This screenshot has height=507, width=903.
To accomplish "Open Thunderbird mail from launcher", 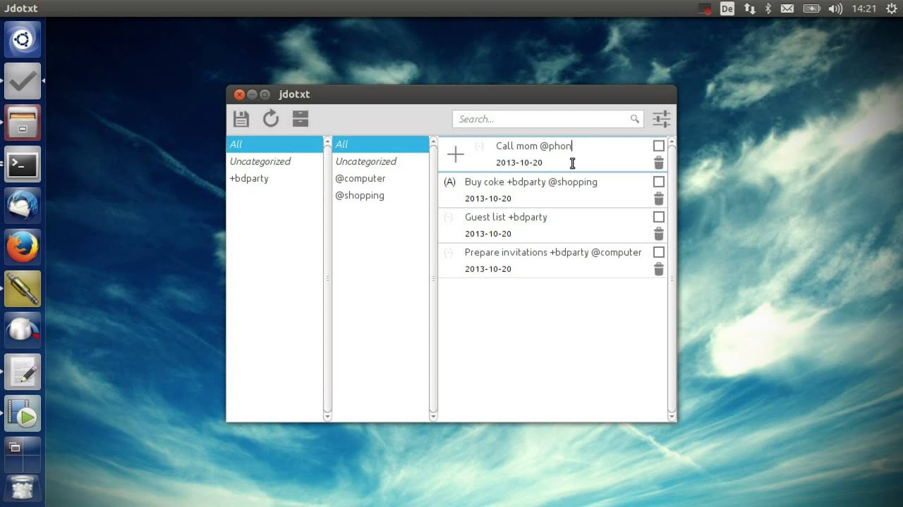I will click(x=23, y=206).
